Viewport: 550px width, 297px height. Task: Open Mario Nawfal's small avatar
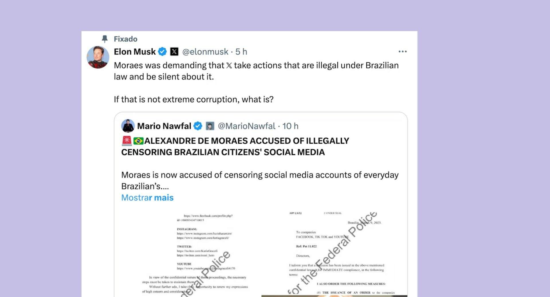128,126
